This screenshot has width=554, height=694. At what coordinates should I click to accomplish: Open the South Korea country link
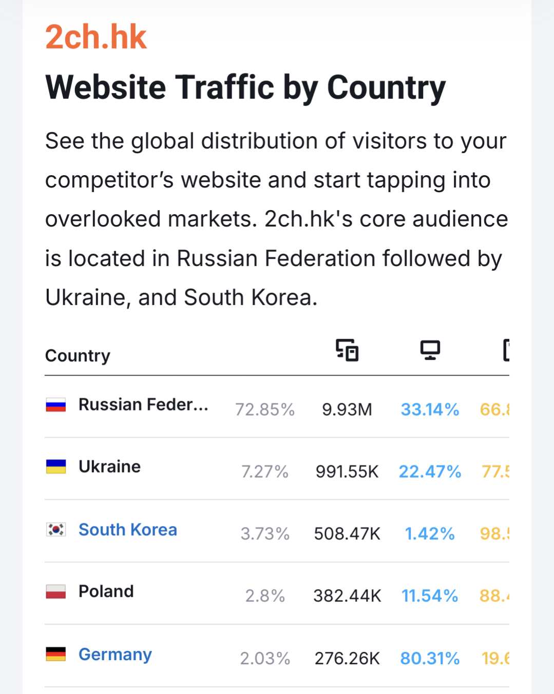tap(128, 530)
